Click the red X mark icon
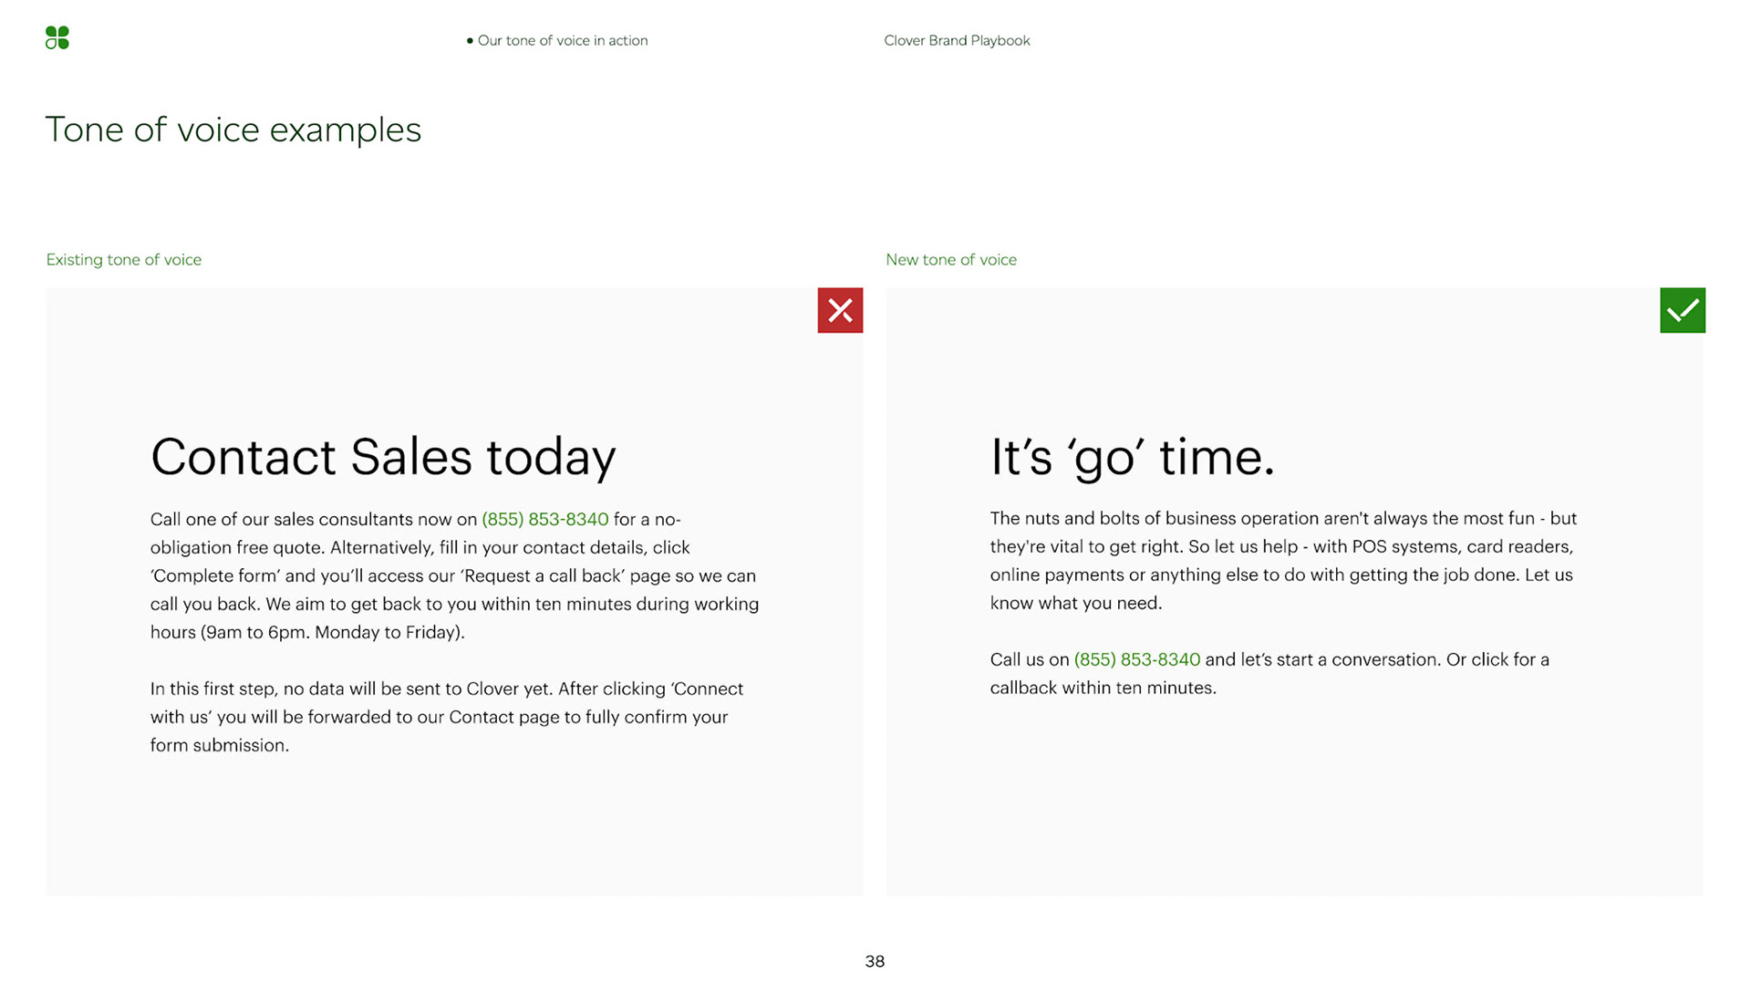The height and width of the screenshot is (984, 1751). pos(840,310)
